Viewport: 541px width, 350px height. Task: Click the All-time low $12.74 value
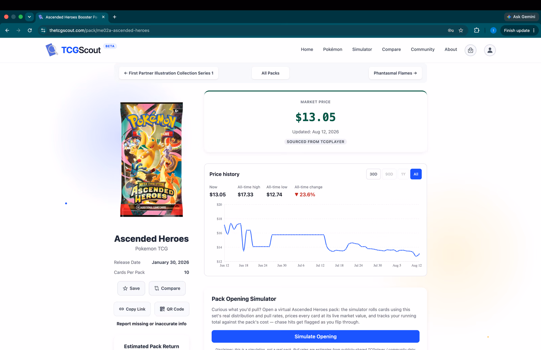(x=274, y=195)
